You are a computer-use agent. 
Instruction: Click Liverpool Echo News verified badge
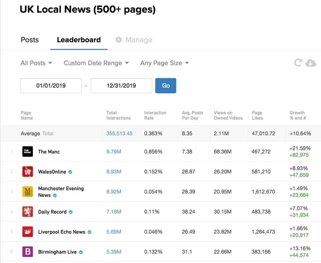click(90, 232)
